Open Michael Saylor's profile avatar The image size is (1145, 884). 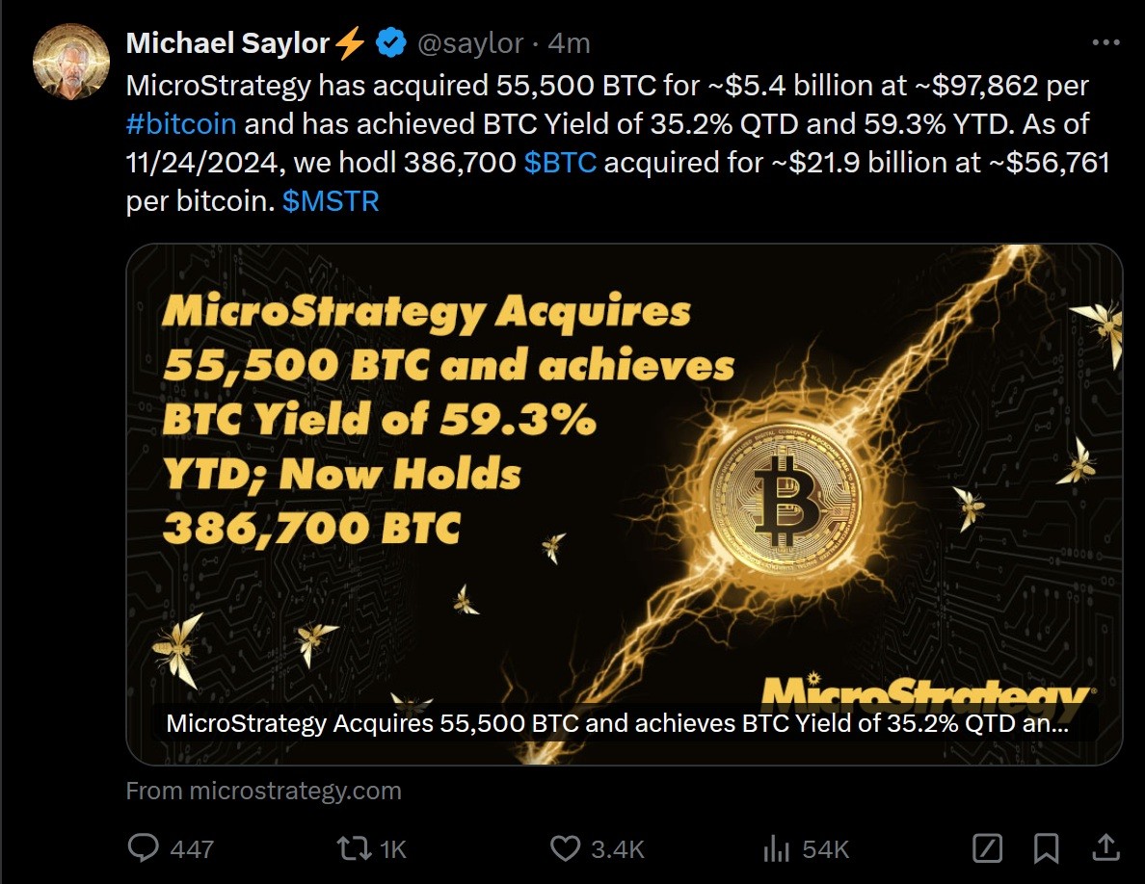pyautogui.click(x=70, y=62)
